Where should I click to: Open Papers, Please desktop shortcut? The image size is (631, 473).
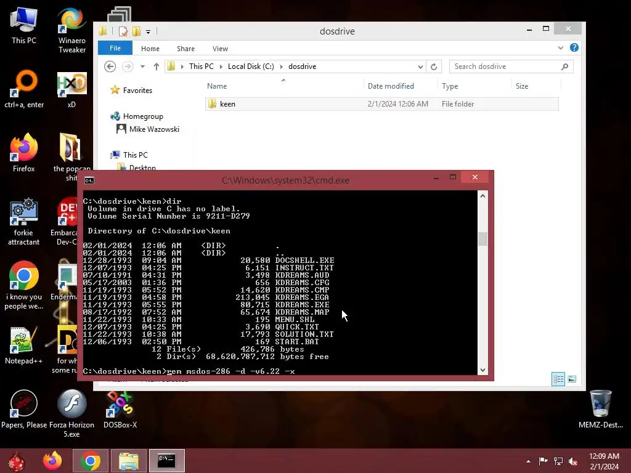(24, 409)
